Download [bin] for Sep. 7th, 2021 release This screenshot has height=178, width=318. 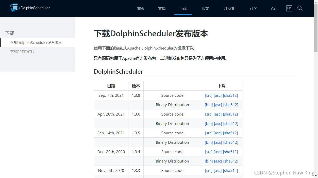pos(209,105)
